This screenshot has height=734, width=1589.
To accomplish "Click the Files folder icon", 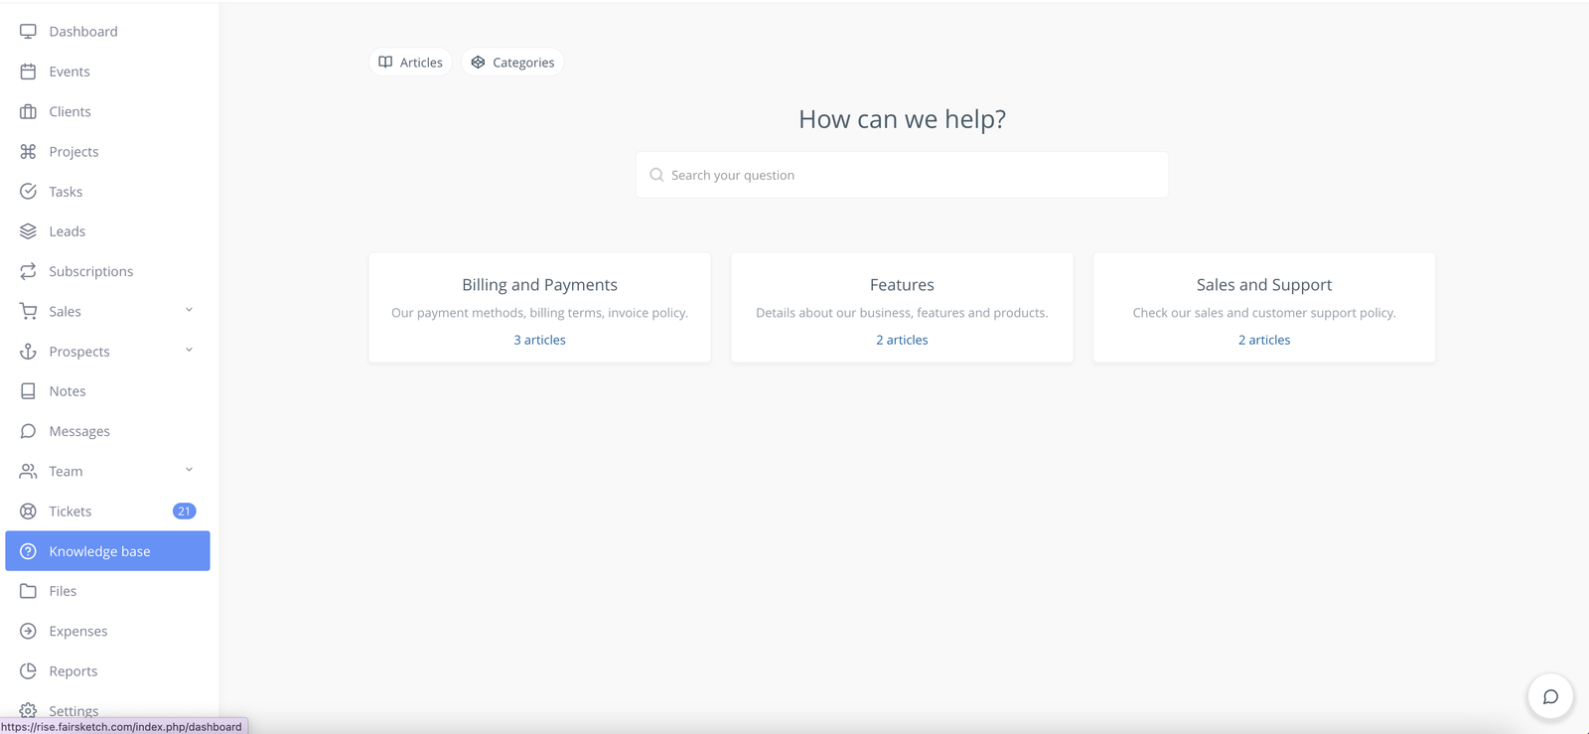I will click(28, 591).
